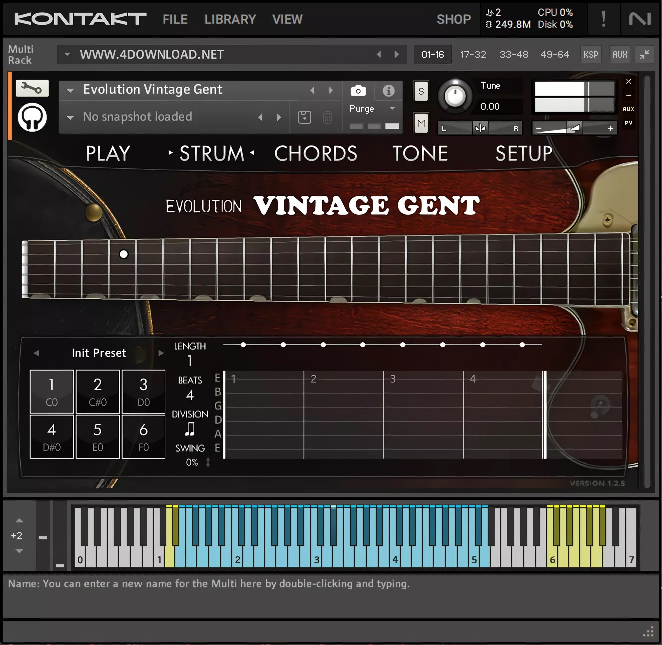Show rack channels 33-48
This screenshot has width=662, height=645.
coord(514,54)
